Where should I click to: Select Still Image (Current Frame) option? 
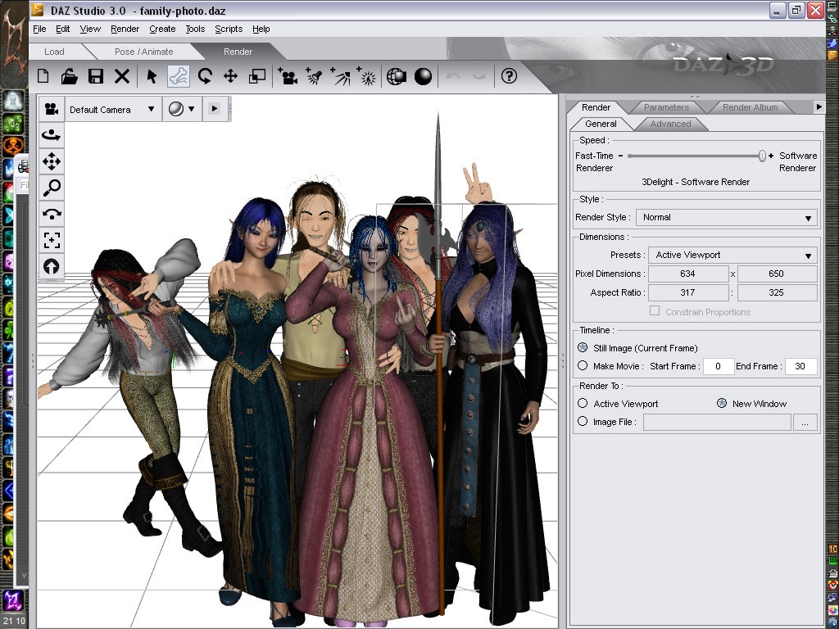583,348
